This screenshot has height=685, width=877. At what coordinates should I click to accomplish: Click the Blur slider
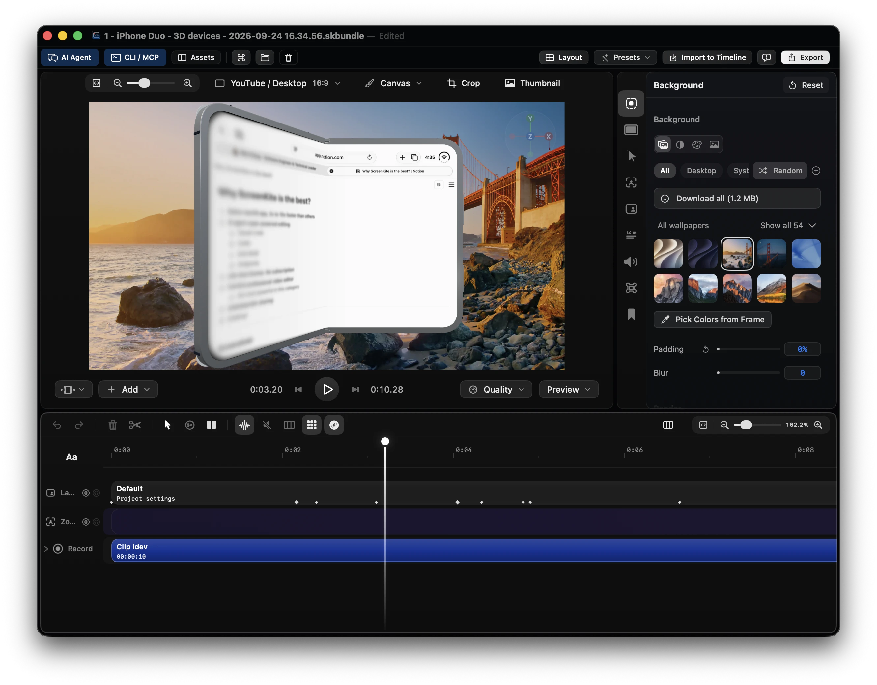pyautogui.click(x=749, y=373)
